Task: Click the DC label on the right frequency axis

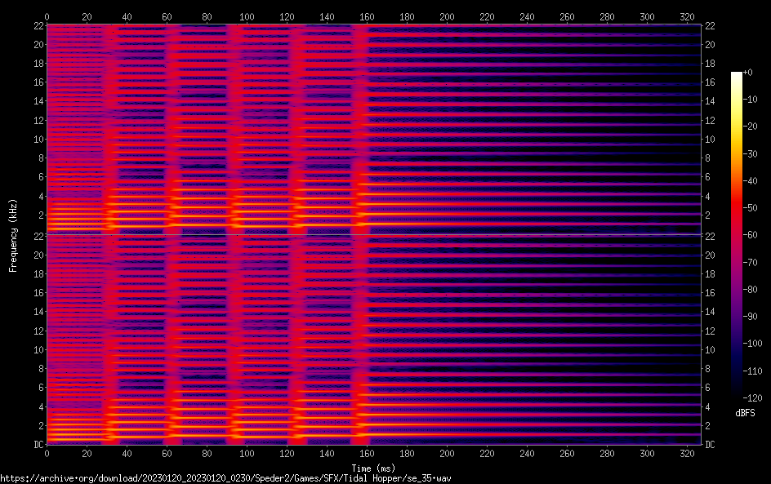Action: point(710,444)
